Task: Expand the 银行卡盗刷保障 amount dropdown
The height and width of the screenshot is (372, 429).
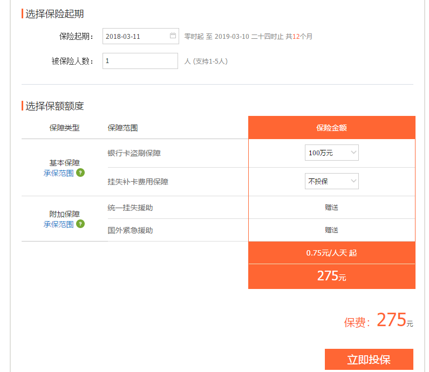Action: pos(331,153)
